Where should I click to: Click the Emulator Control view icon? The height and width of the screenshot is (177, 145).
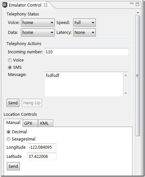pos(5,5)
